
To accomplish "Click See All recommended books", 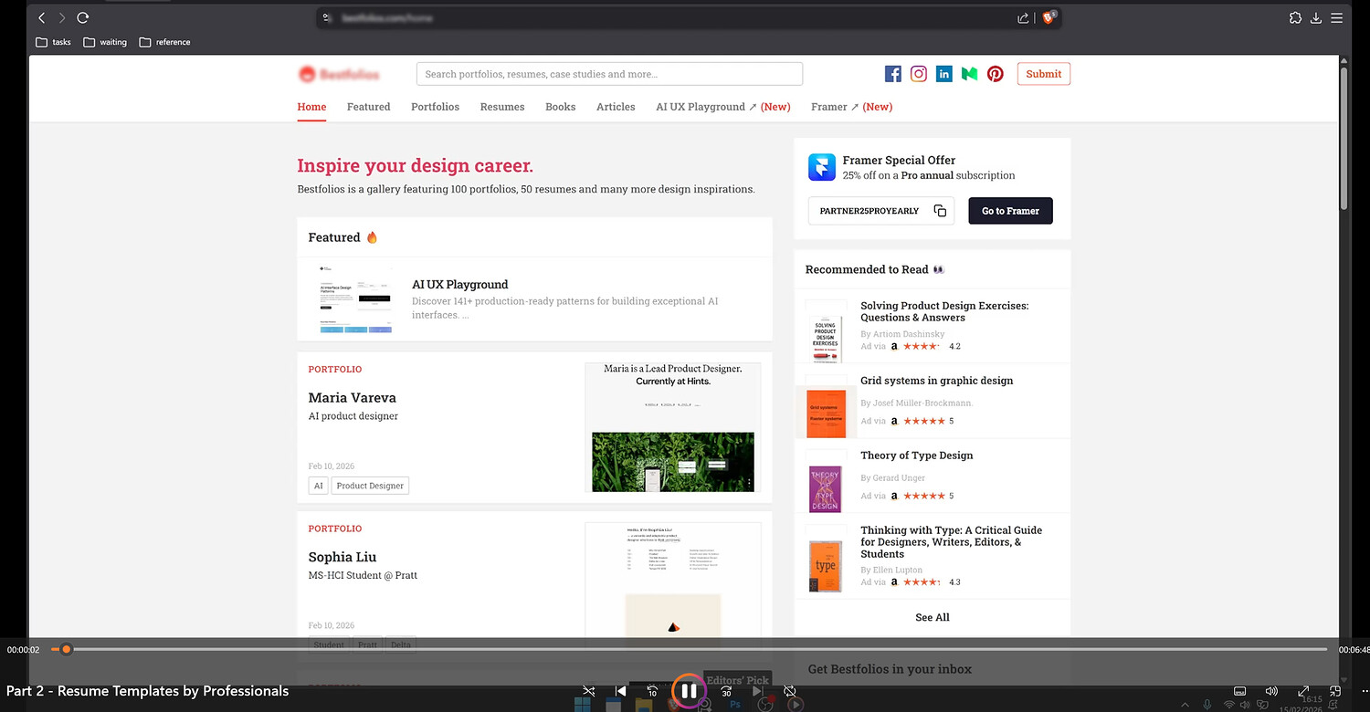I will (x=933, y=618).
